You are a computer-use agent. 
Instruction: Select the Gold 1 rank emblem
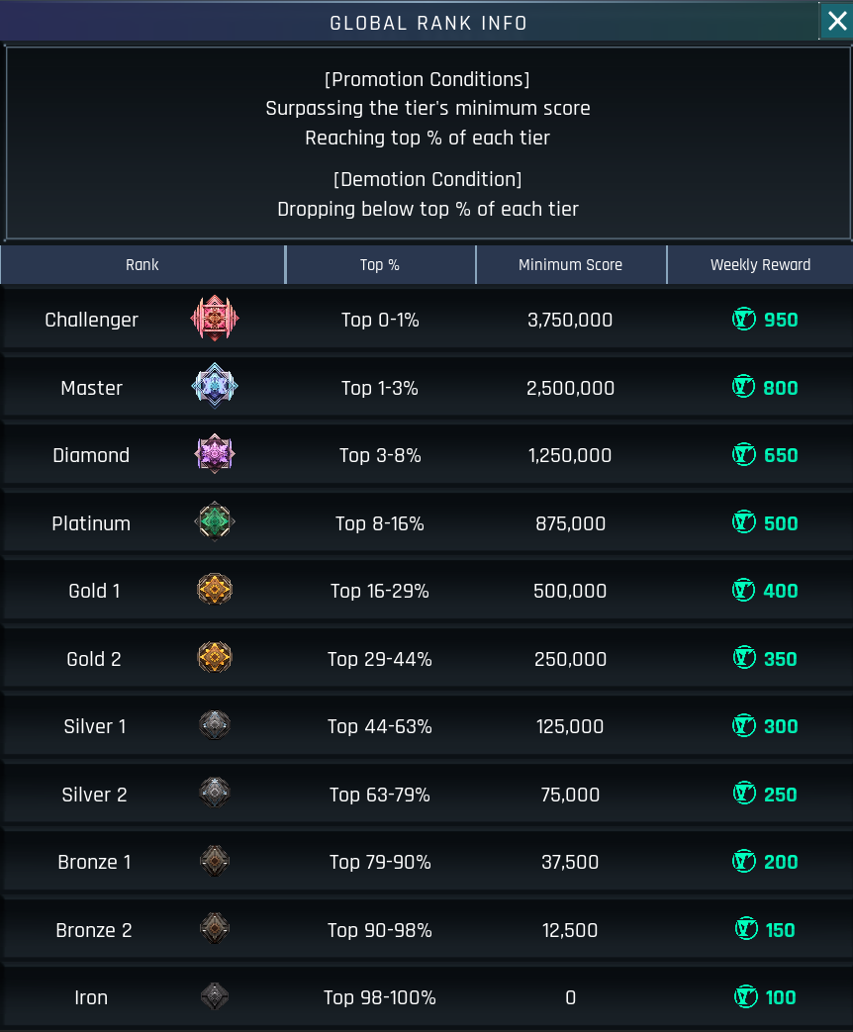click(x=215, y=590)
